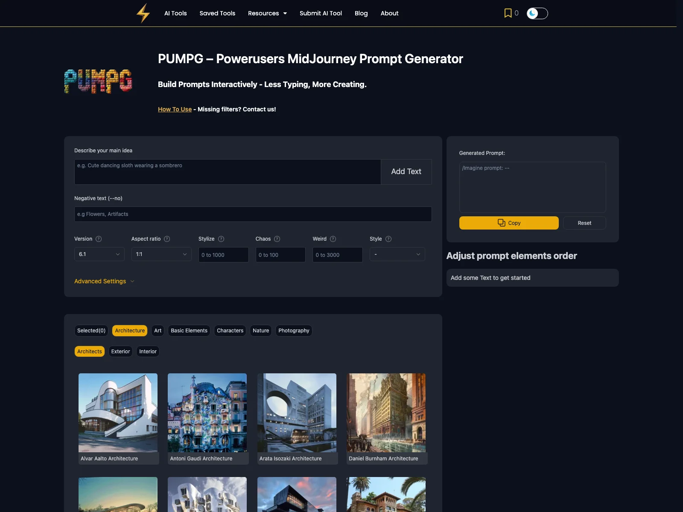Show help for Stylize setting
Viewport: 683px width, 512px height.
coord(221,239)
